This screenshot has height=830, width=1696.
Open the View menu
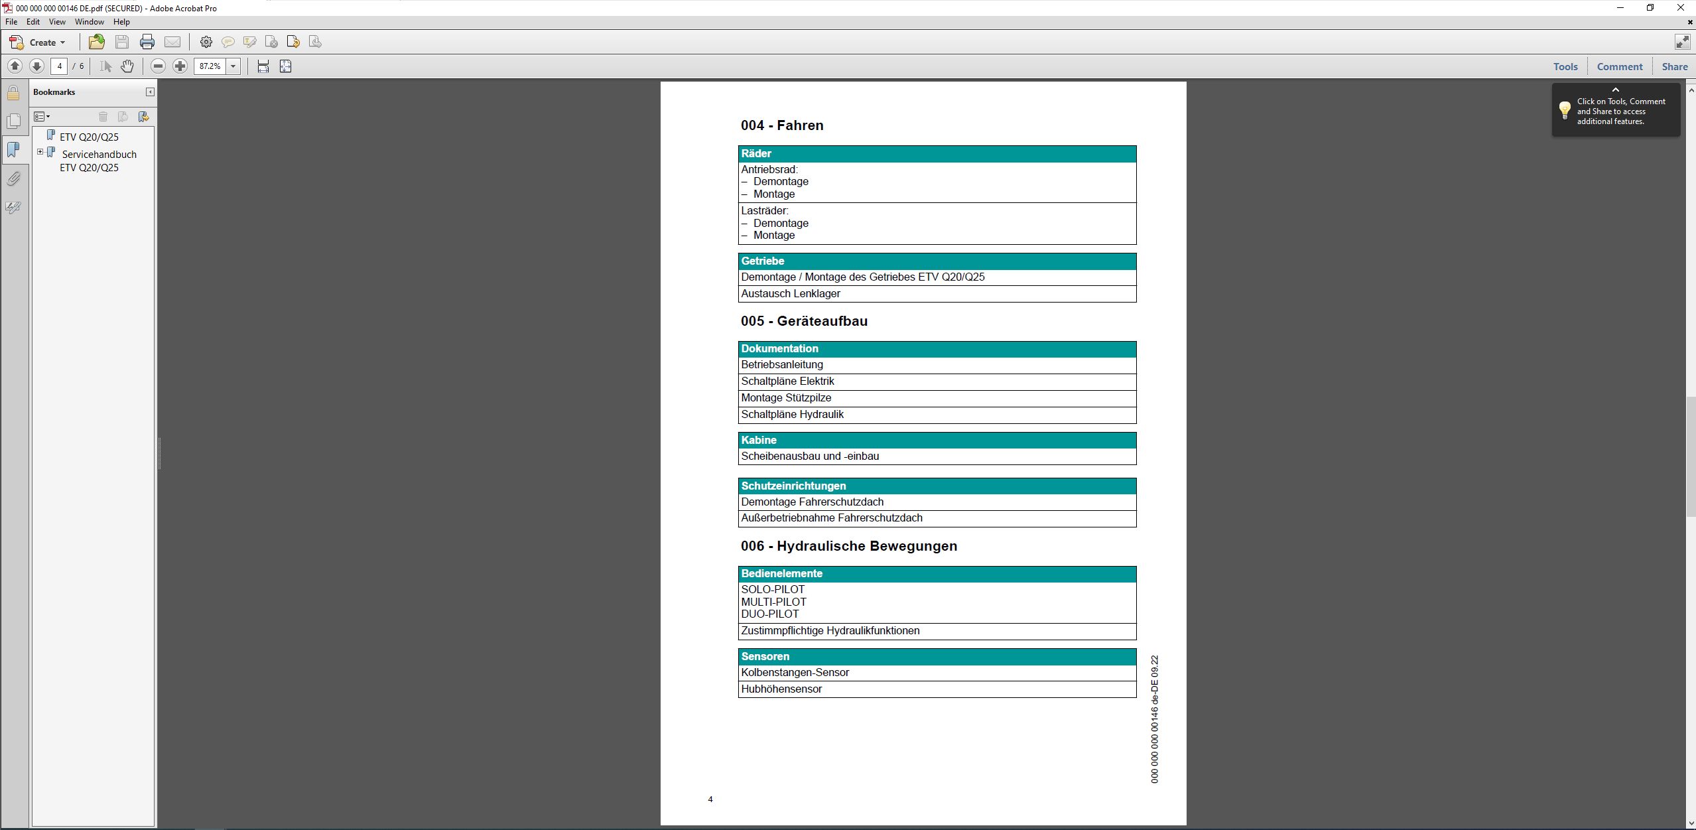pos(57,21)
